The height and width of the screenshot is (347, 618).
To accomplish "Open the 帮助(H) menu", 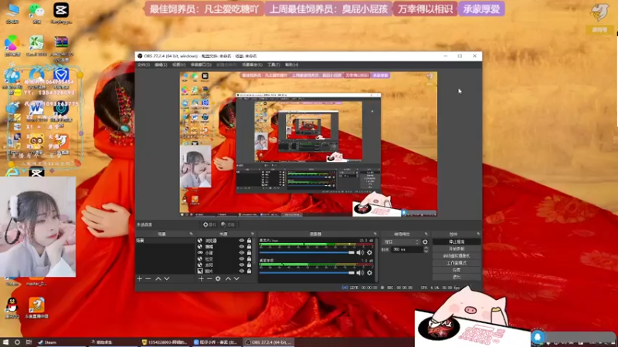I will [292, 65].
